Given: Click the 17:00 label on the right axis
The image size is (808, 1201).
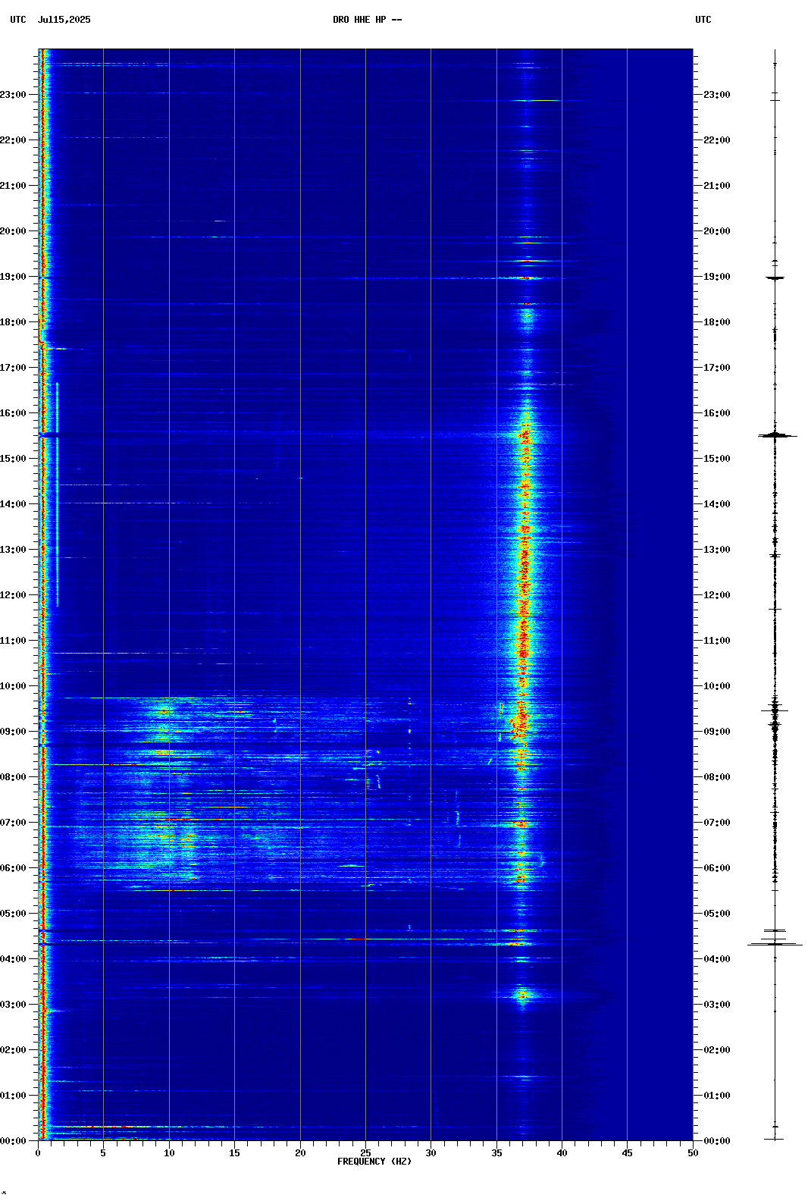Looking at the screenshot, I should (717, 368).
